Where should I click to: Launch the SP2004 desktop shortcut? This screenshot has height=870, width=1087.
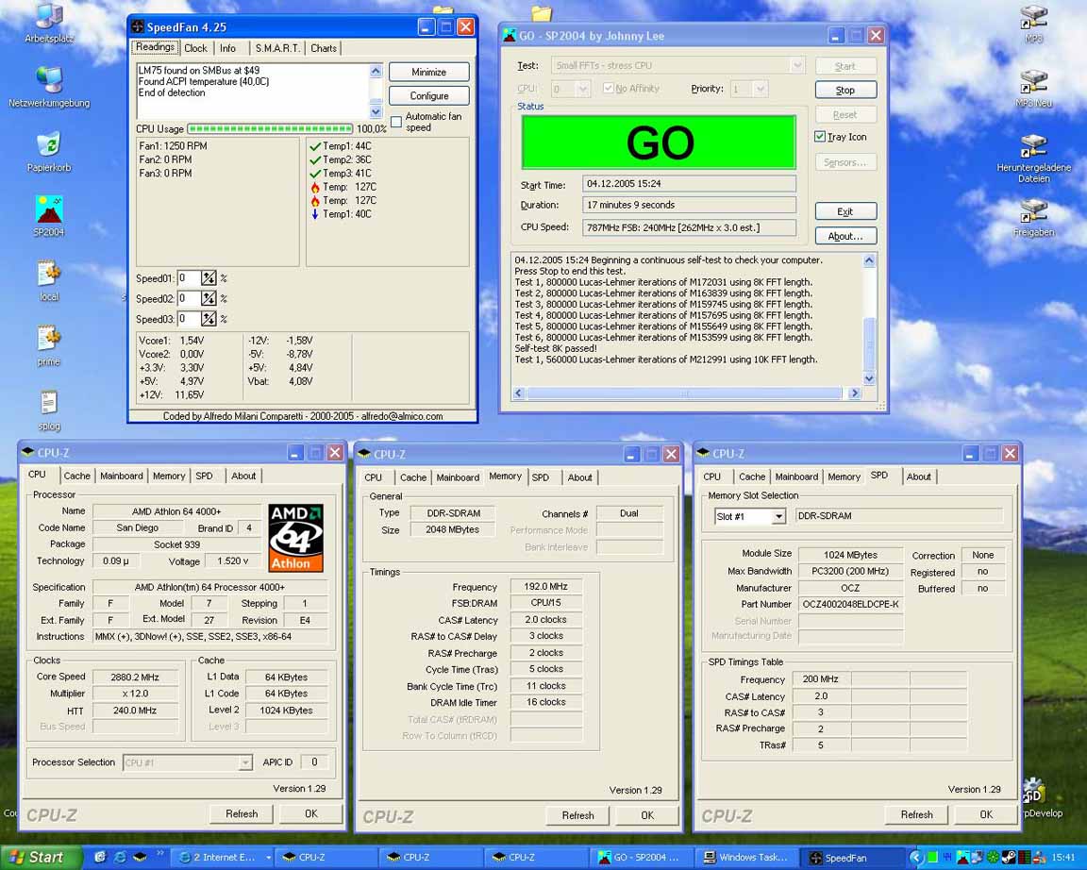coord(48,215)
